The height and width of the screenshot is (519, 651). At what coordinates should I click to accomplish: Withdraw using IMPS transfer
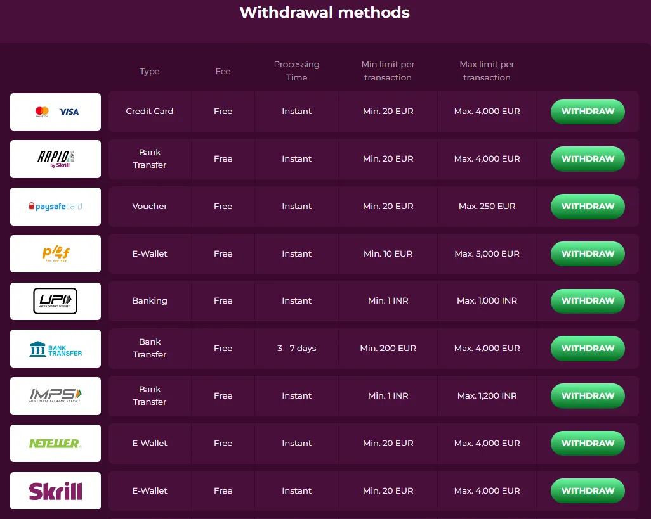pyautogui.click(x=588, y=396)
